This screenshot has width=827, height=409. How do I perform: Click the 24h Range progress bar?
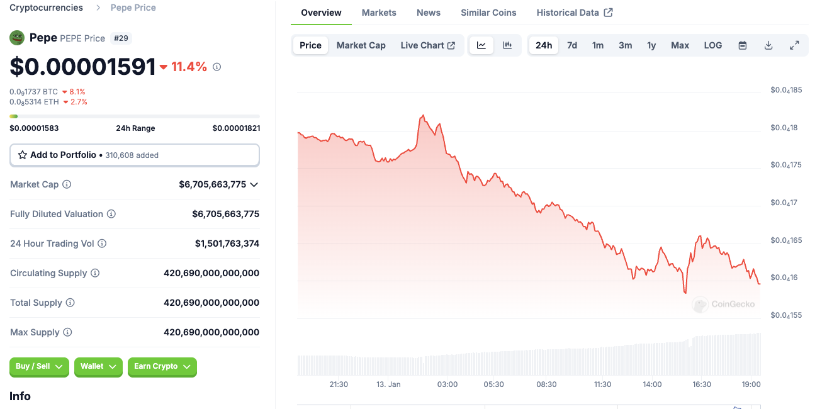(135, 116)
